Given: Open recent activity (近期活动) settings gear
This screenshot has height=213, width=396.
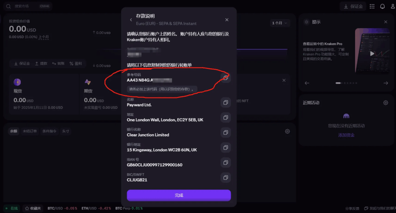Looking at the screenshot, I should 386,103.
